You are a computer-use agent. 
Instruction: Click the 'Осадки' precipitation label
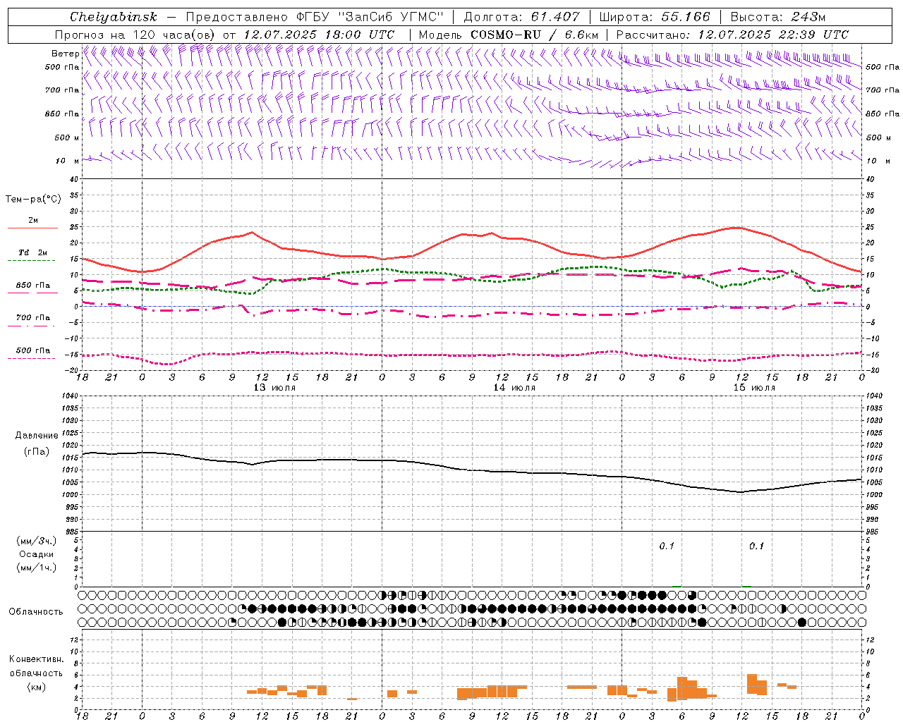(37, 554)
